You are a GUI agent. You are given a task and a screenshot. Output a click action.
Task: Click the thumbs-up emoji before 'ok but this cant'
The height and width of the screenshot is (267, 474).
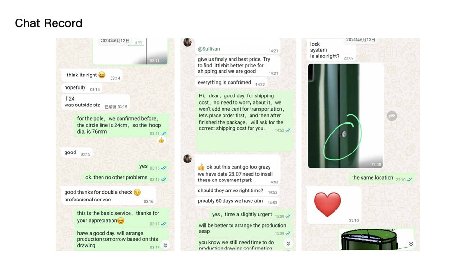201,167
